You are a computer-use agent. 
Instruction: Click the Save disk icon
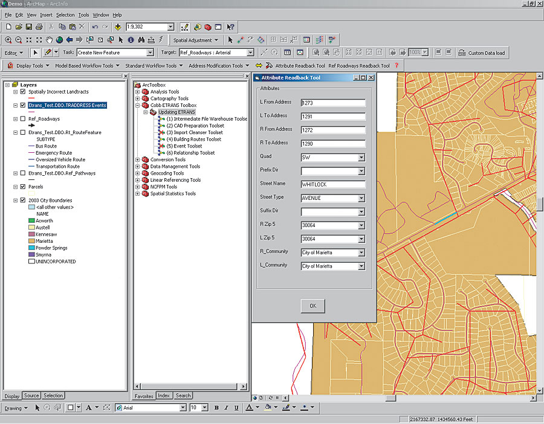pos(28,27)
